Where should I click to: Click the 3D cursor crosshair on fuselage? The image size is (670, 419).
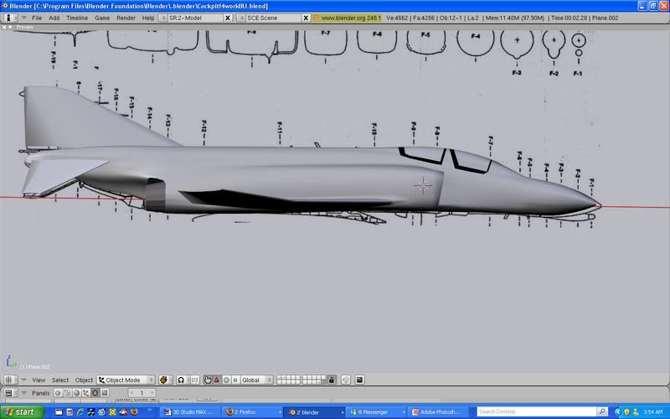point(423,185)
